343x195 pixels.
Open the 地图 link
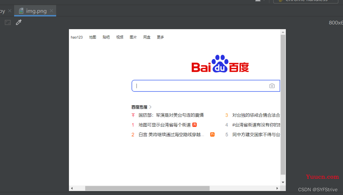click(92, 37)
